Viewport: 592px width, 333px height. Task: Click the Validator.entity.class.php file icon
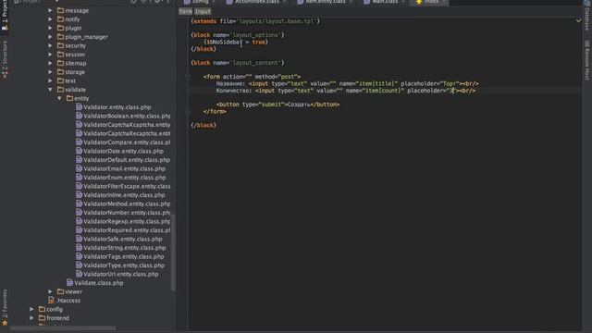tap(79, 107)
